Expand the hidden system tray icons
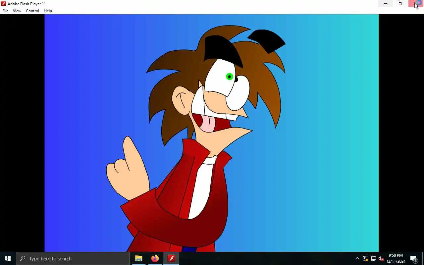Screen dimensions: 424x265 tap(357, 258)
